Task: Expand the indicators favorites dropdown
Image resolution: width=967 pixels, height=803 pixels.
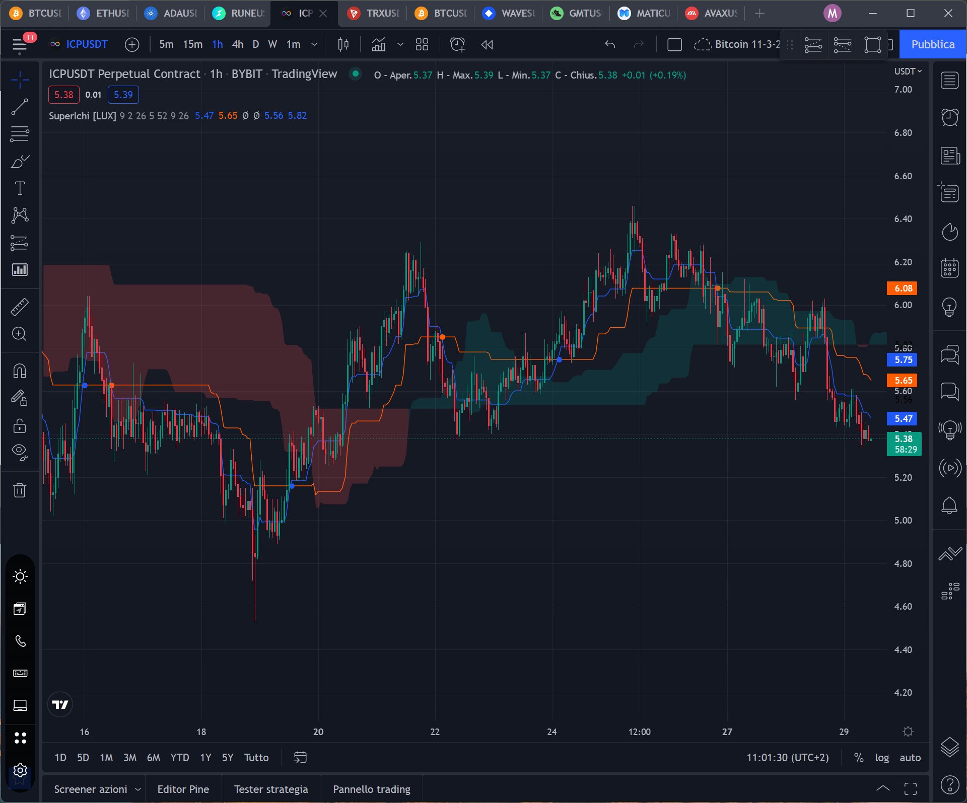Action: [400, 45]
